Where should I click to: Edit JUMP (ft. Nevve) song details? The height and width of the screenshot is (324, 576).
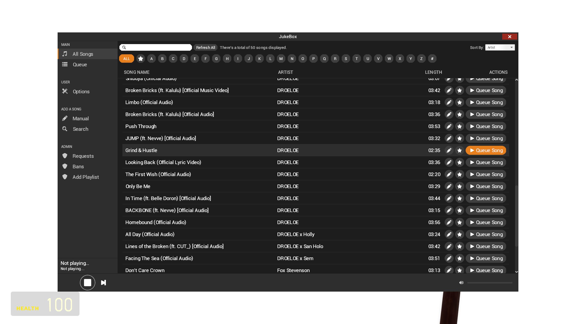coord(449,138)
